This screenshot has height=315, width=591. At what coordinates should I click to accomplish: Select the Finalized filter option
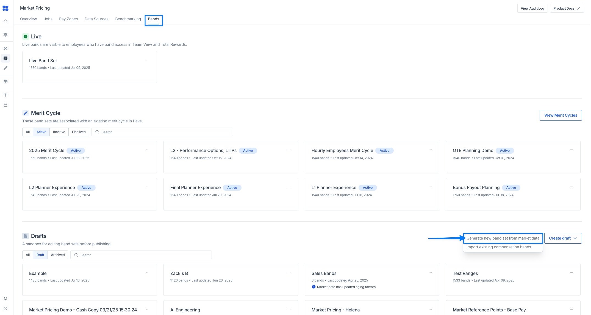[79, 132]
